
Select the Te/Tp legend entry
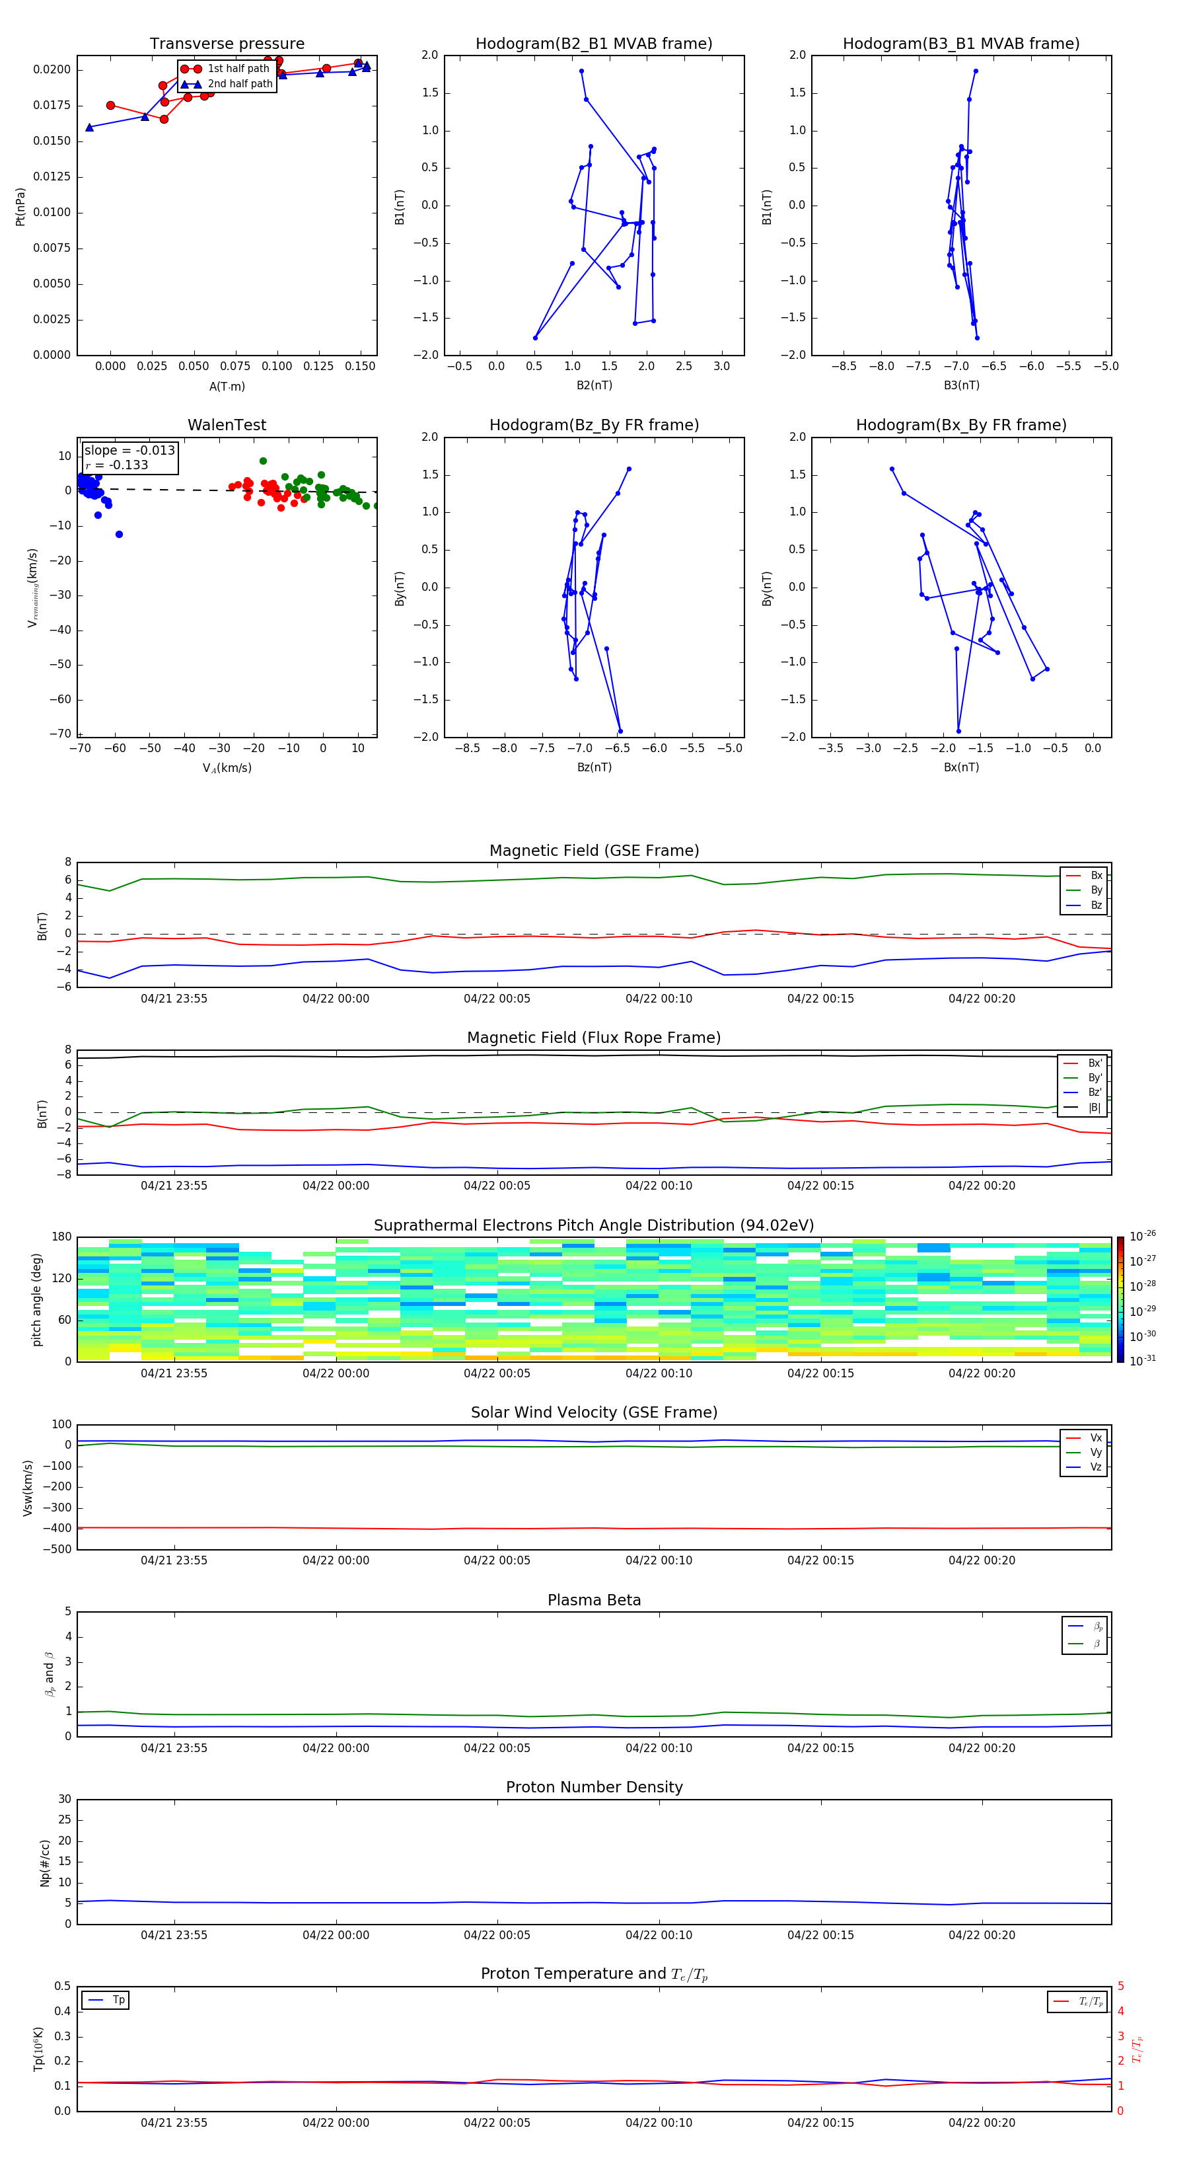coord(1078,2001)
